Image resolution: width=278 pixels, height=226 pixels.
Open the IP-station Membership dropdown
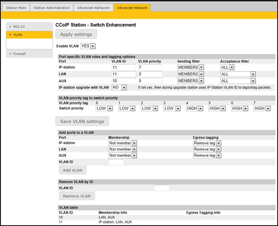(123, 143)
